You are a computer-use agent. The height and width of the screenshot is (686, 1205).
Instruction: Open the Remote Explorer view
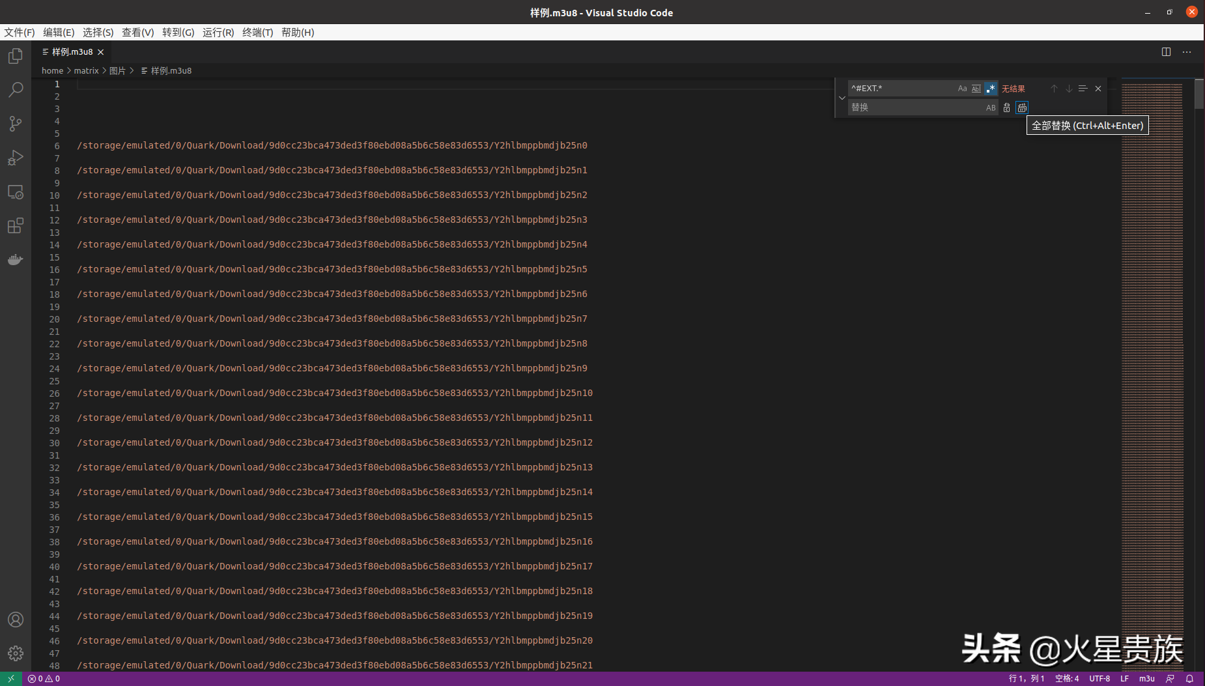[x=16, y=192]
